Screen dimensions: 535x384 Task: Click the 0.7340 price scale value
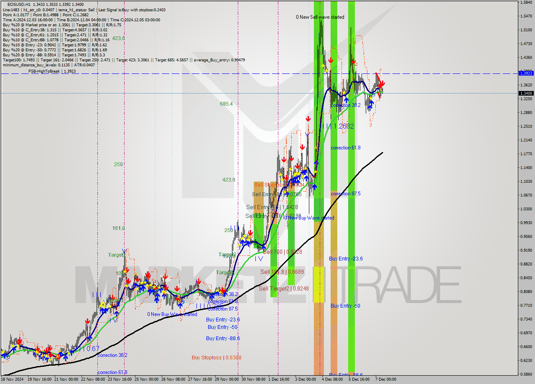coord(526,319)
